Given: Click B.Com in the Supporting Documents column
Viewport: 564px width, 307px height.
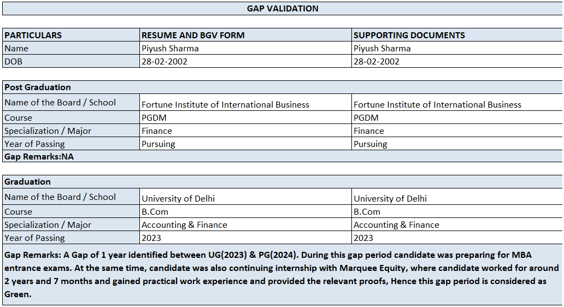Looking at the screenshot, I should point(367,211).
